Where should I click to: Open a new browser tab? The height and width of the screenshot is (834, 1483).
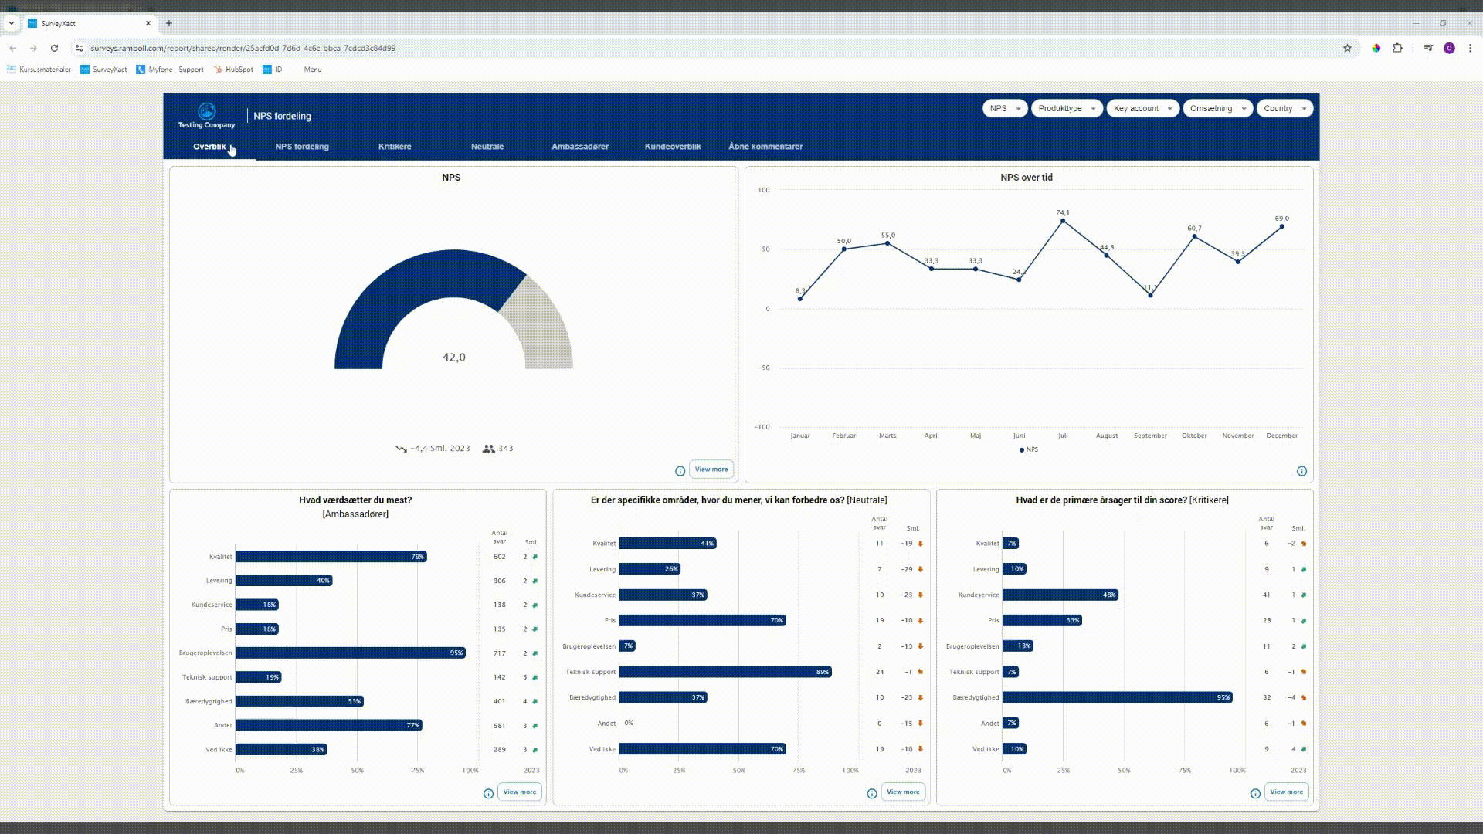(x=169, y=23)
